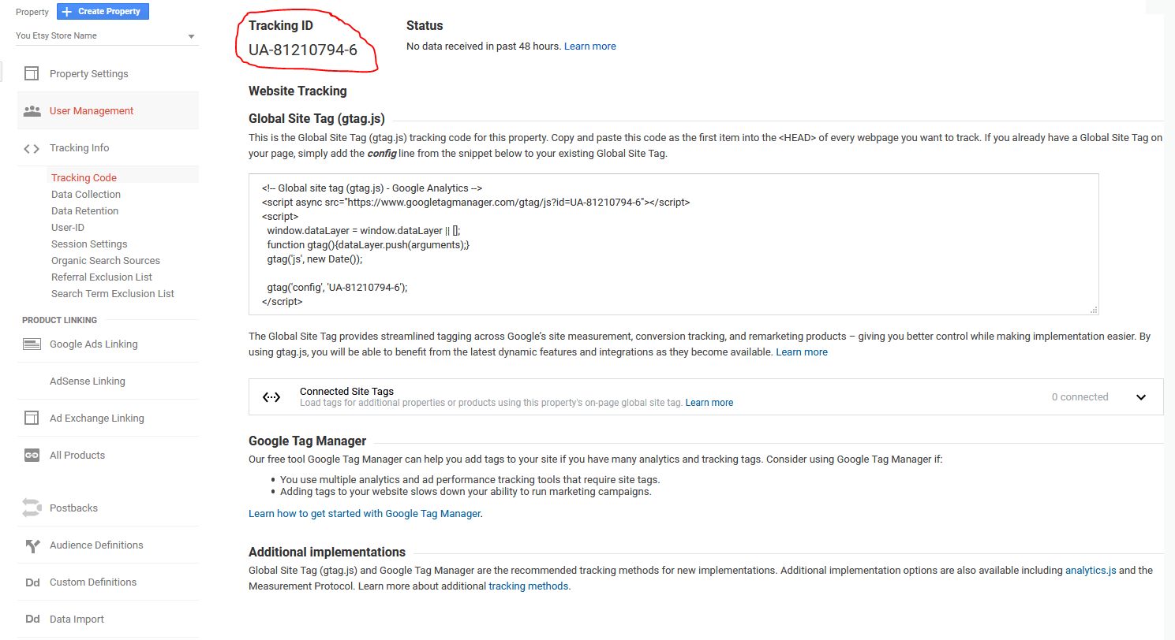Click the User Management people icon
The width and height of the screenshot is (1175, 640).
coord(32,111)
